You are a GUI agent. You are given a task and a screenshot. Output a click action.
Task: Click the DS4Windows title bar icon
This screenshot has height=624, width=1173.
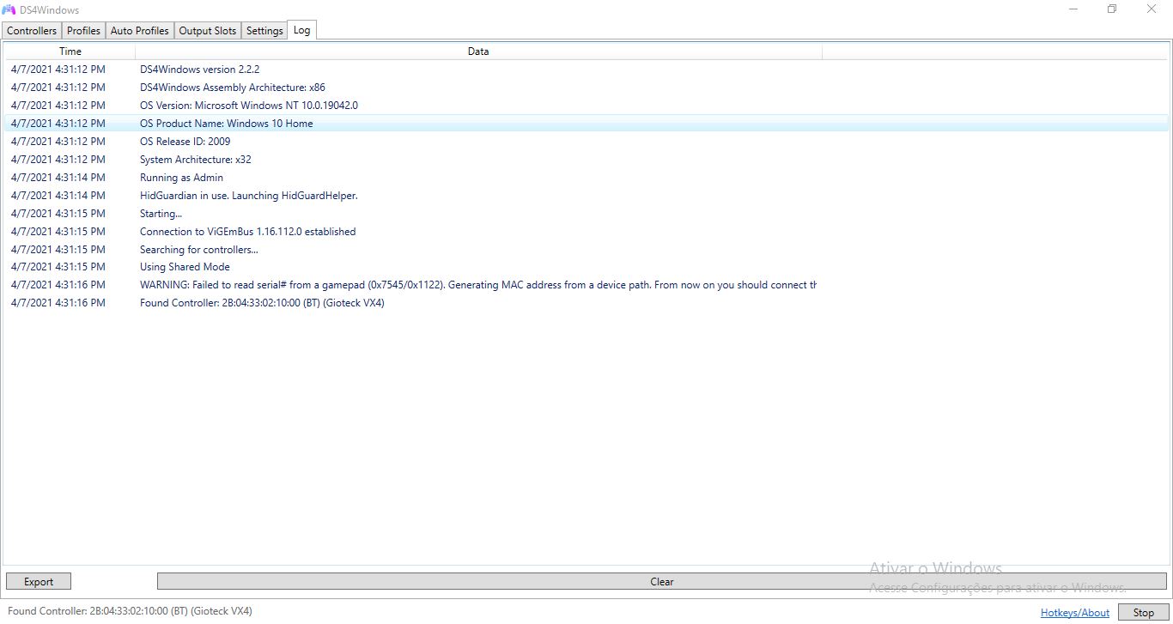point(10,9)
